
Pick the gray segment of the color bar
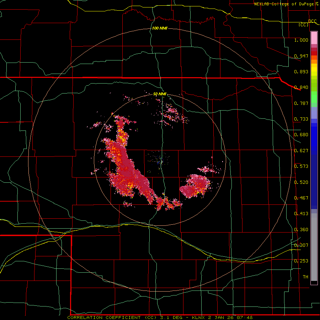[x=314, y=247]
